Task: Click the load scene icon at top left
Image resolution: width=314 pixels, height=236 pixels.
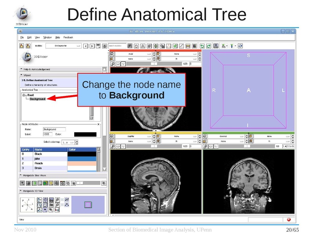Action: coord(21,46)
